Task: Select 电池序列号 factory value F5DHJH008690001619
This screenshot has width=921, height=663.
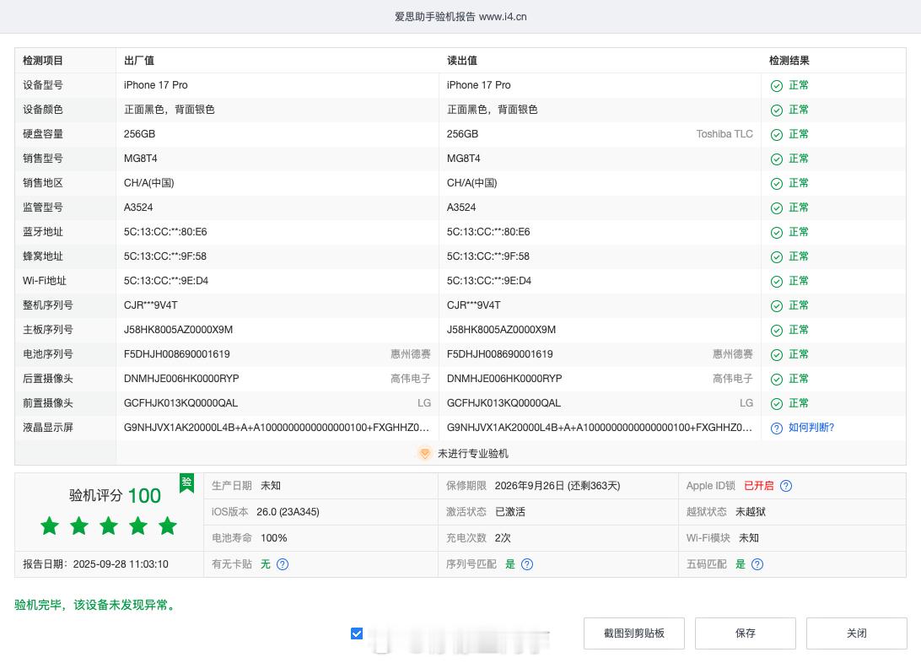Action: (x=177, y=354)
